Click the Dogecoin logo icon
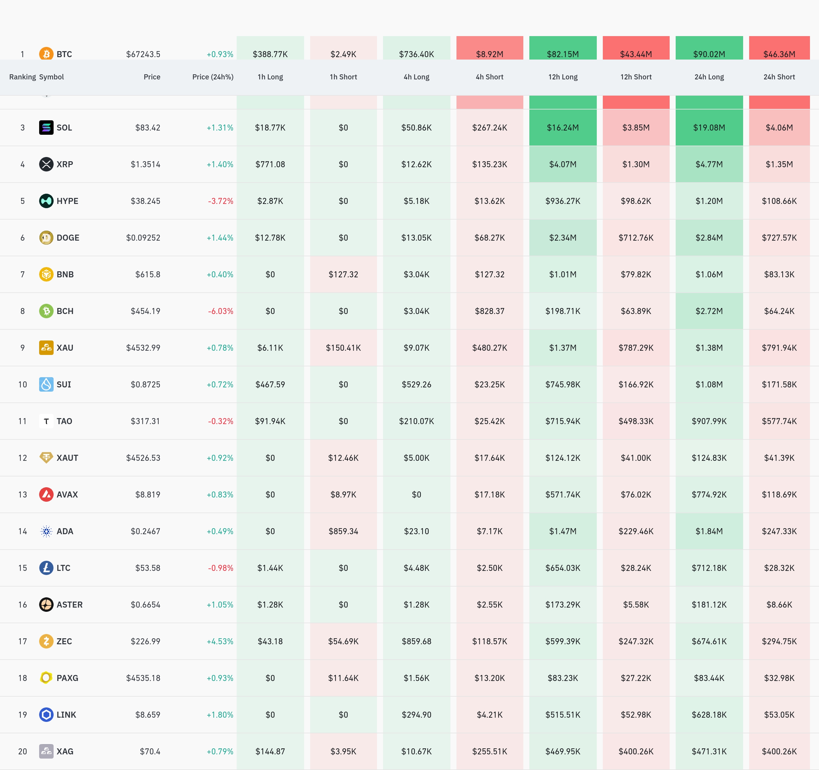Image resolution: width=819 pixels, height=770 pixels. (46, 237)
